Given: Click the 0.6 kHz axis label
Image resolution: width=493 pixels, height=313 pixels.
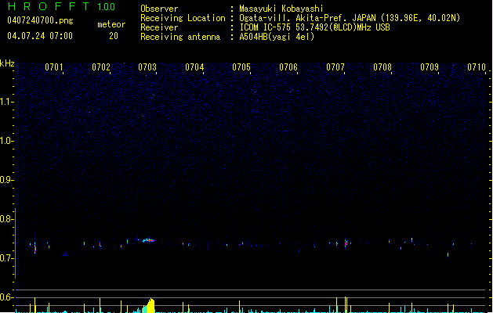Looking at the screenshot, I should click(7, 297).
